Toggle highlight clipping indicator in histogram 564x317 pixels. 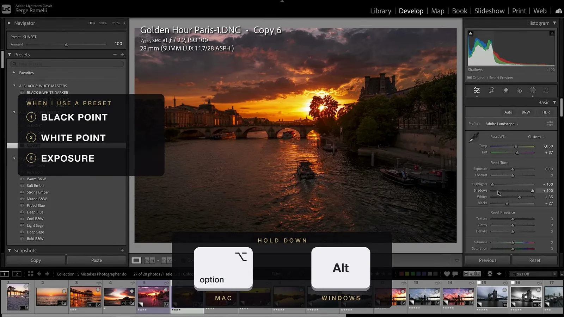(x=552, y=33)
